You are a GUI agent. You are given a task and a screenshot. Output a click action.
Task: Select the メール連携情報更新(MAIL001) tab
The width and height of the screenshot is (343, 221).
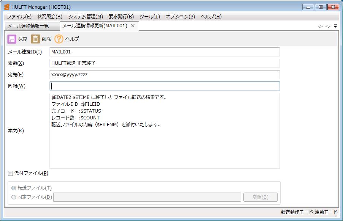[95, 26]
